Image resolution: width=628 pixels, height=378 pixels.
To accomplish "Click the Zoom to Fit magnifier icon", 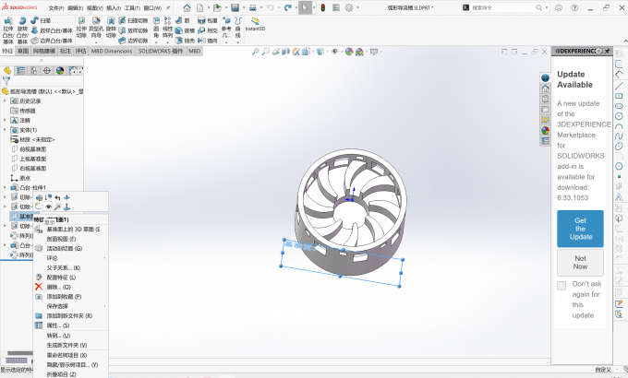I will click(255, 52).
